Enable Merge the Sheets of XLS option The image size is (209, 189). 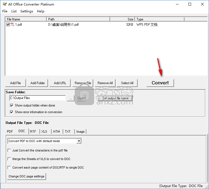(x=9, y=159)
